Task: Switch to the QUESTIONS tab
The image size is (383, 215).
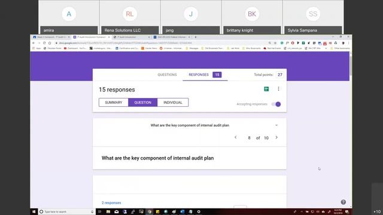Action: pyautogui.click(x=167, y=75)
